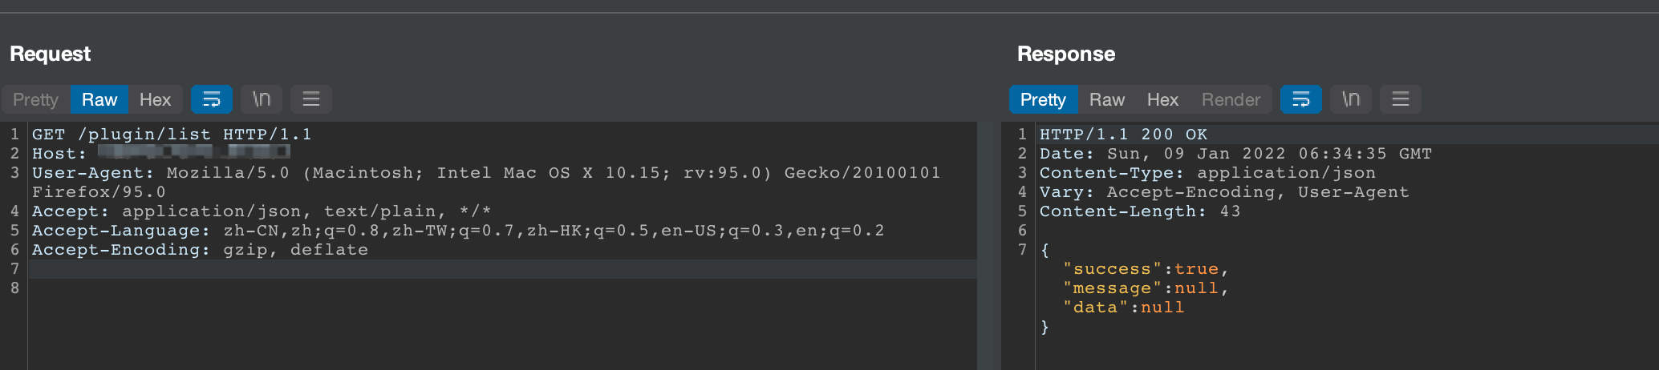
Task: Show non-printable characters in Request panel
Action: (x=262, y=99)
